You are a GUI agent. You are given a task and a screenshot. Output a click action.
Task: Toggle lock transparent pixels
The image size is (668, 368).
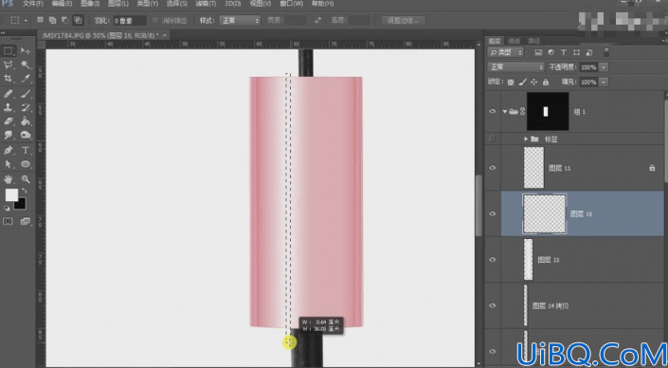click(511, 82)
